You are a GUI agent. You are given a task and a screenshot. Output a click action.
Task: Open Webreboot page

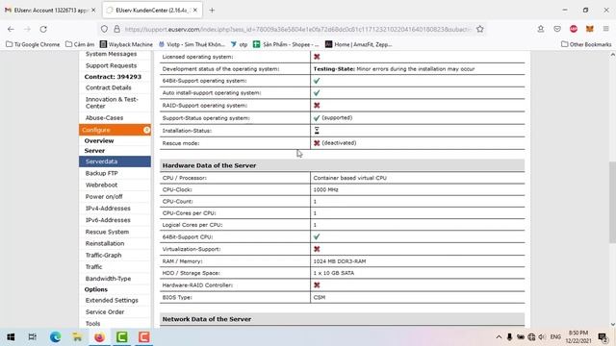coord(101,185)
